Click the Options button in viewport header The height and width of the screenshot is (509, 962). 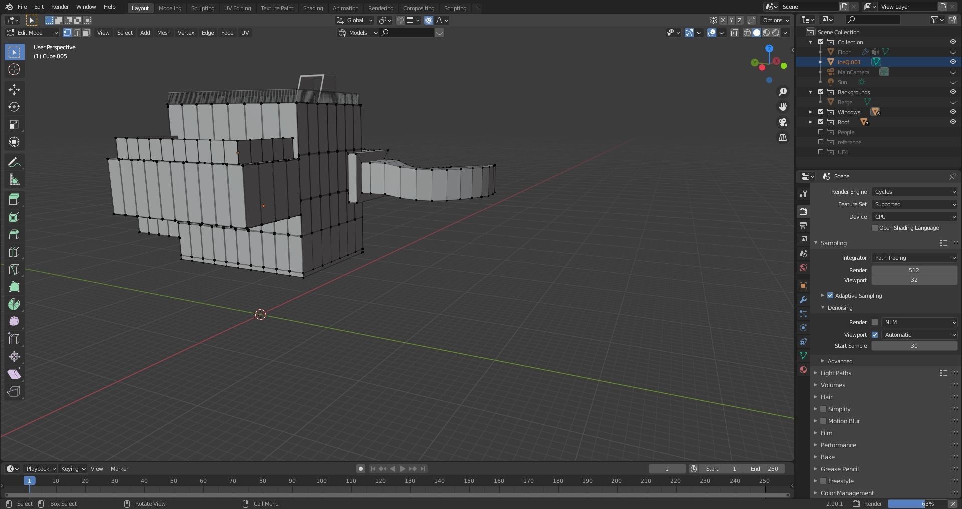tap(775, 20)
